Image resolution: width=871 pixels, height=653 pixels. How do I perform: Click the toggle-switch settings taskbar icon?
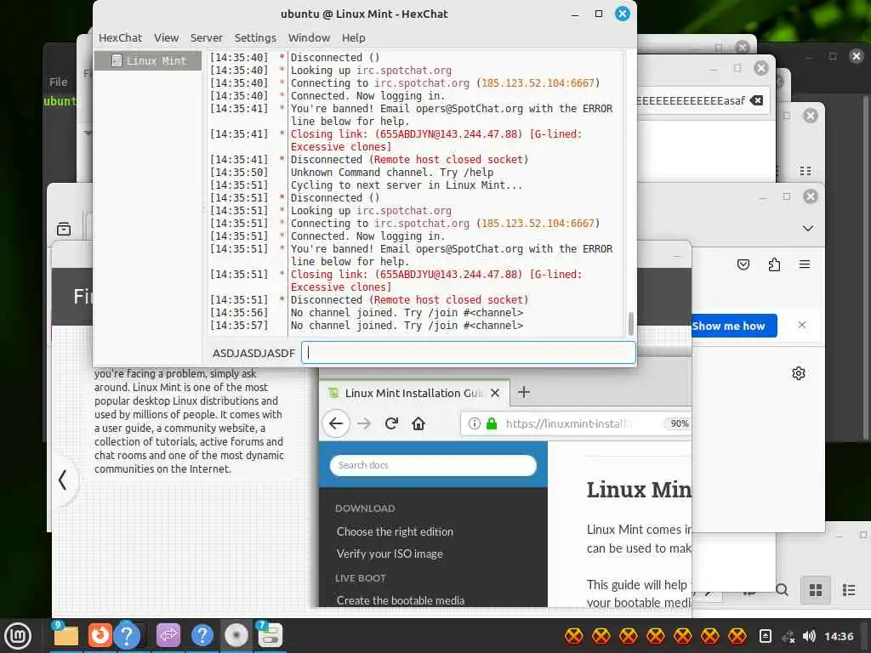tap(270, 635)
